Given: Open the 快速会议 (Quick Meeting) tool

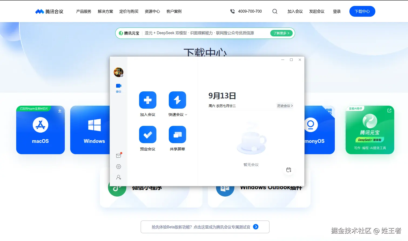Looking at the screenshot, I should pyautogui.click(x=177, y=100).
